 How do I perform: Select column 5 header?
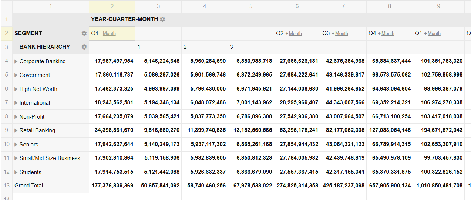251,6
